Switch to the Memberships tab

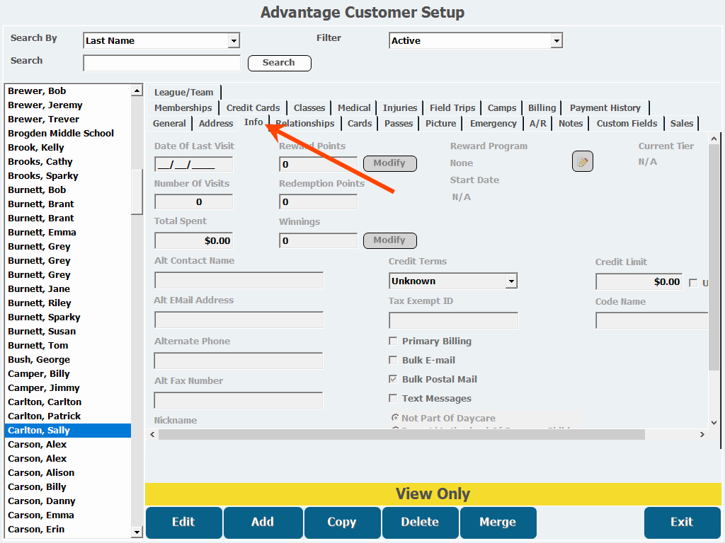(183, 108)
